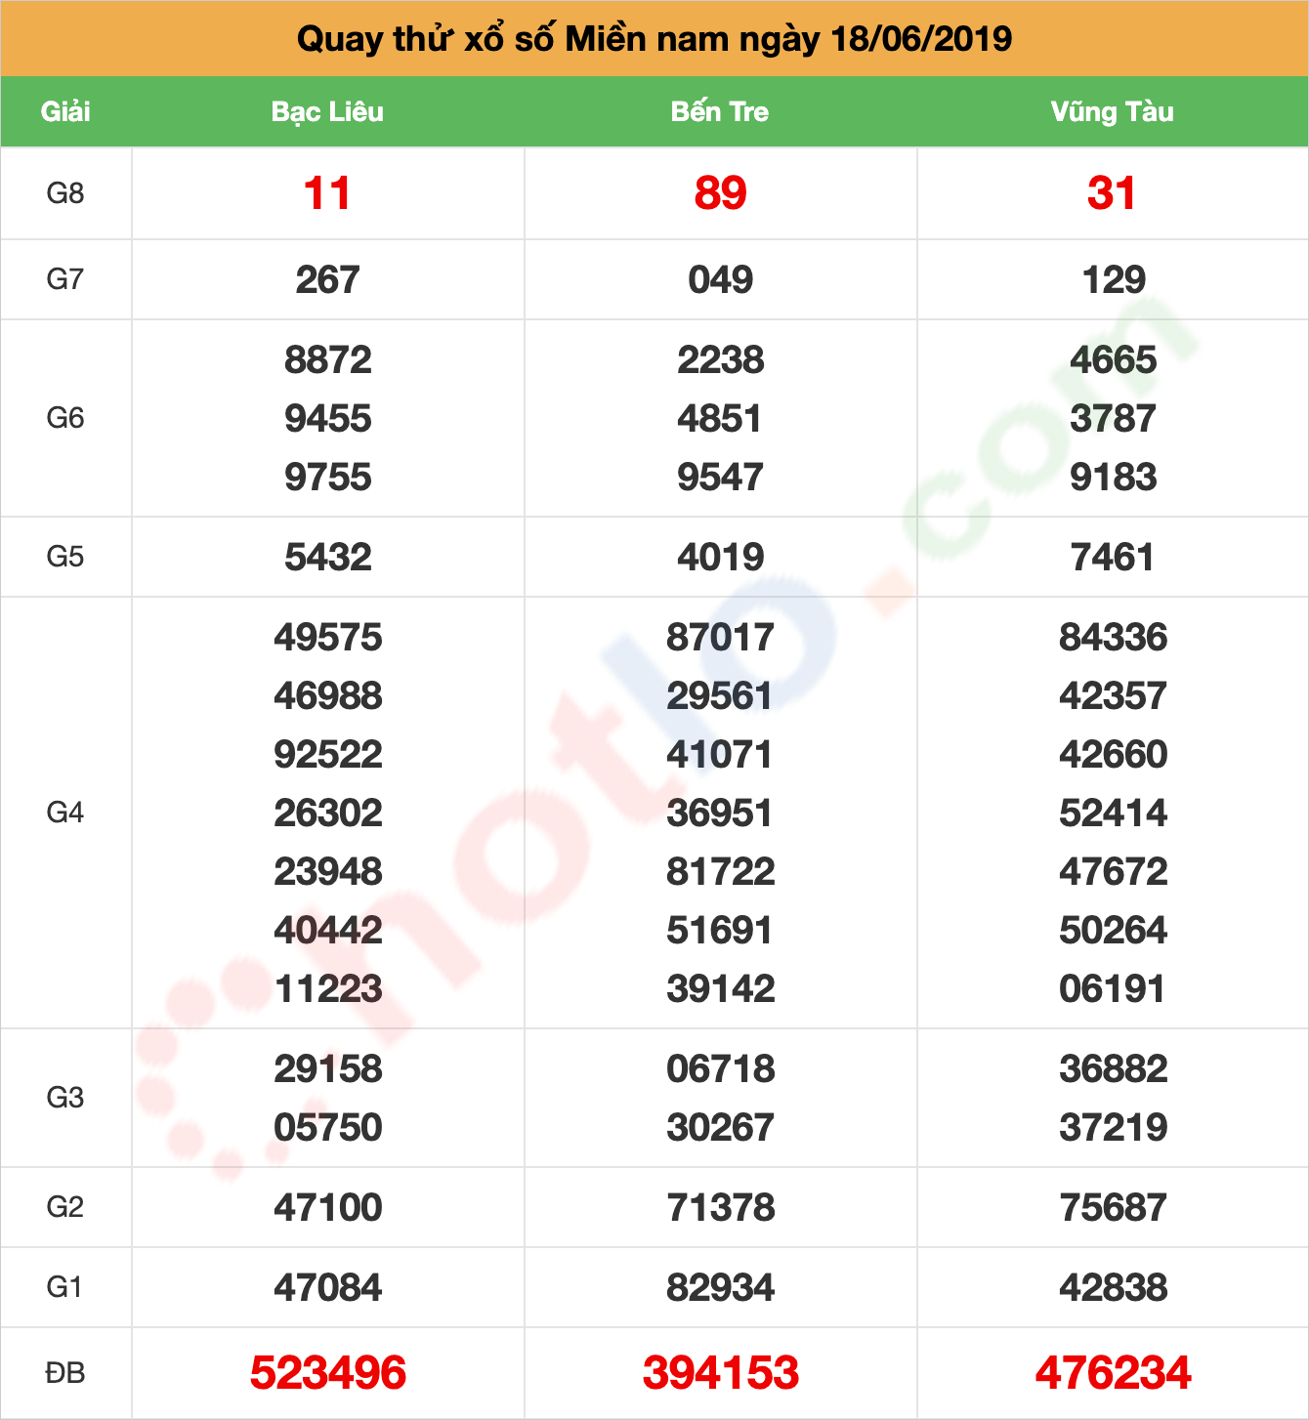Click the red ĐB number 523496

pos(327,1373)
